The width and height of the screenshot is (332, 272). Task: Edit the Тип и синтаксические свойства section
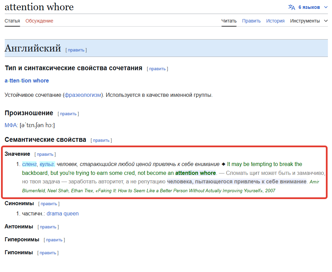click(x=157, y=69)
